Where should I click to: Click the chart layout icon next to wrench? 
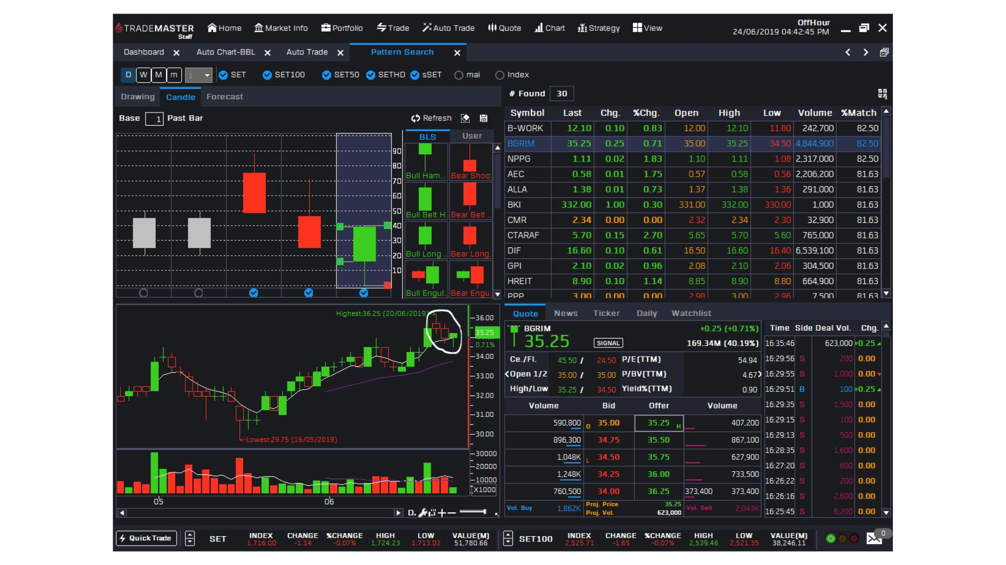pos(432,513)
